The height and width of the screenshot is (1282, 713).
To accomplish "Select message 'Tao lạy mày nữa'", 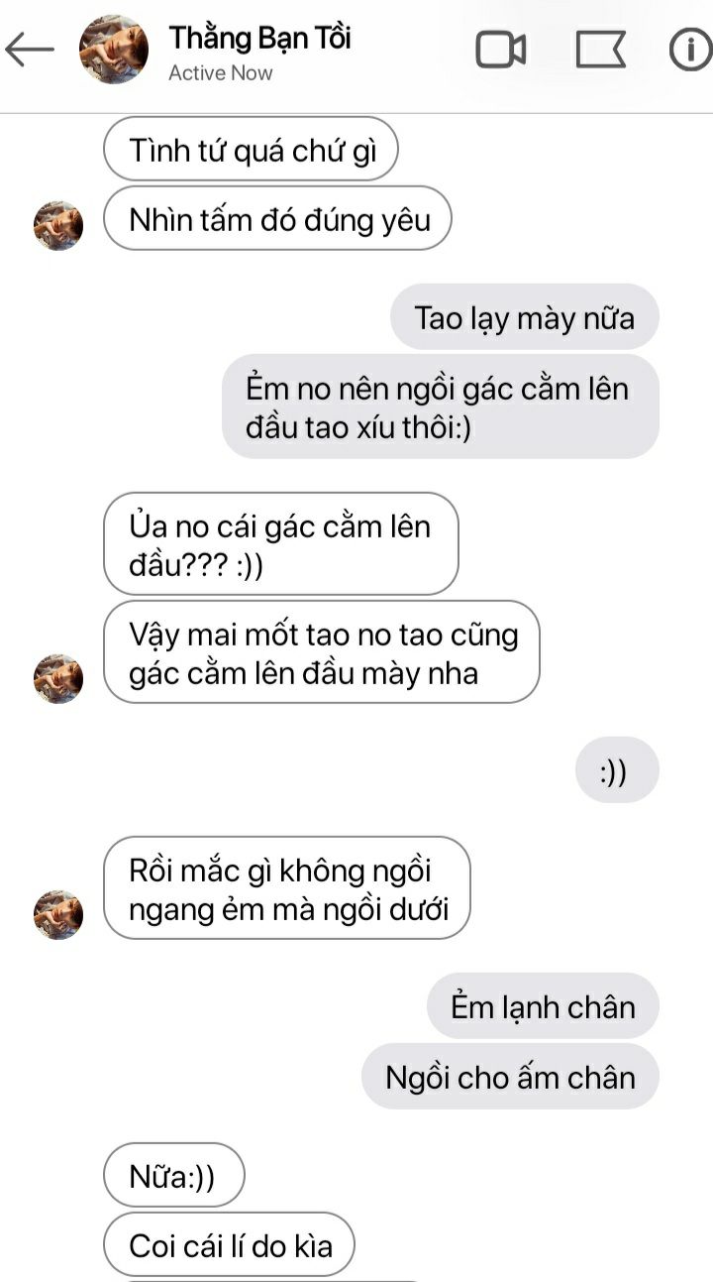I will click(524, 317).
